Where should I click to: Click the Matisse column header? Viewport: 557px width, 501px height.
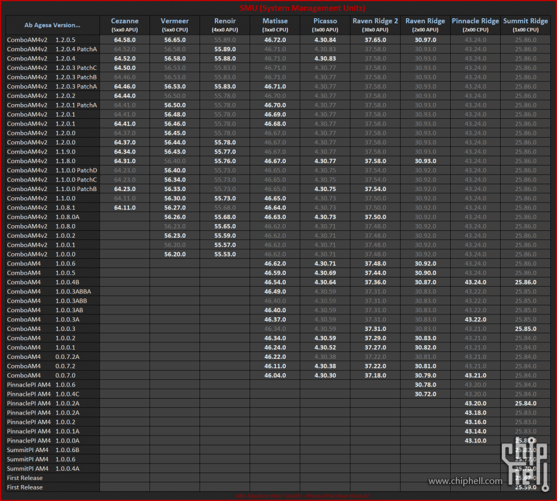(275, 25)
